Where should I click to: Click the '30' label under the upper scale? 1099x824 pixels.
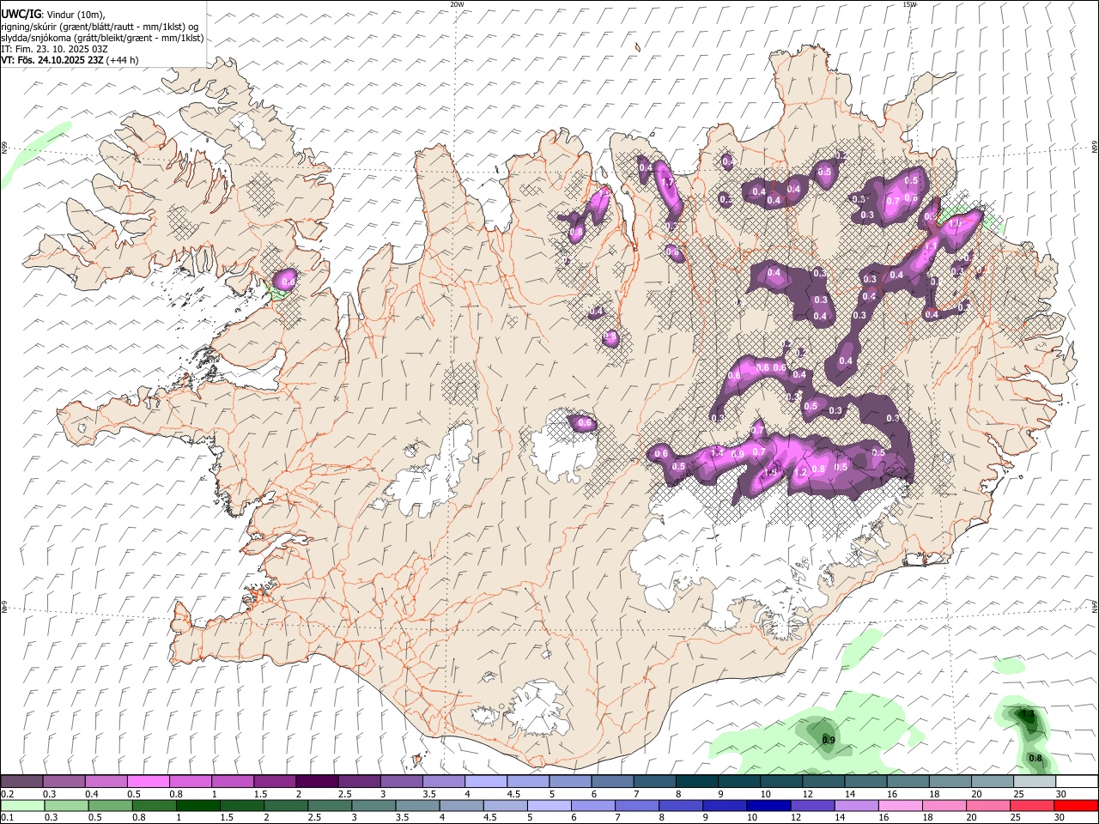[1061, 794]
